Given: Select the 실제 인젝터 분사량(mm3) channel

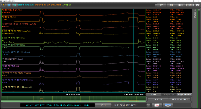Looking at the screenshot, I should (x=17, y=87).
